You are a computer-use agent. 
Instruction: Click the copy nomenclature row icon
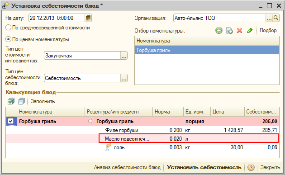(229, 31)
